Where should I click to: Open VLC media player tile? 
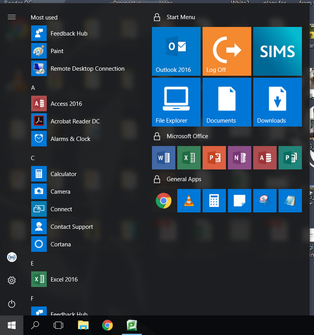tap(189, 201)
